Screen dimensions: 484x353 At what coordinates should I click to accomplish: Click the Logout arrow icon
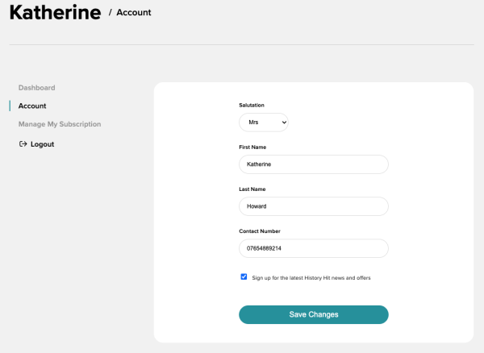pos(23,144)
